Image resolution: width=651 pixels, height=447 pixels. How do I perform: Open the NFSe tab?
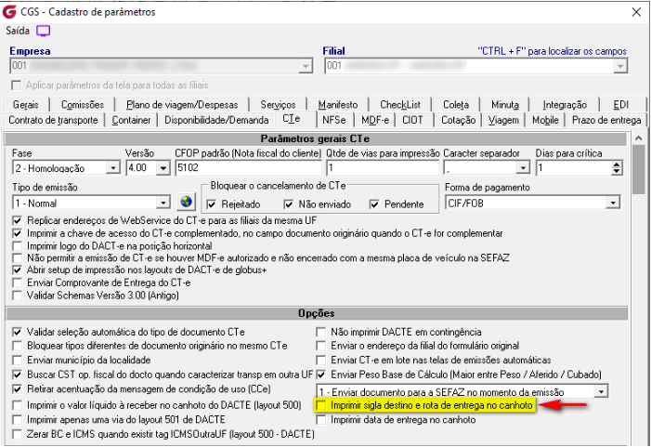tap(334, 120)
